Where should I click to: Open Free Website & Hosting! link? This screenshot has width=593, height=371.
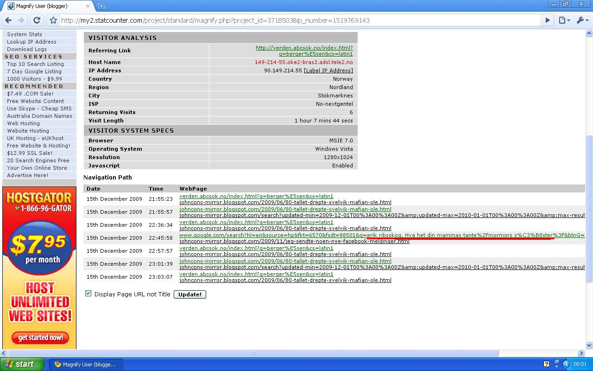click(38, 146)
